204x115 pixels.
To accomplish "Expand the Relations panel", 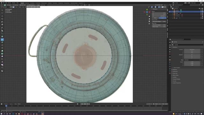I will (175, 70).
